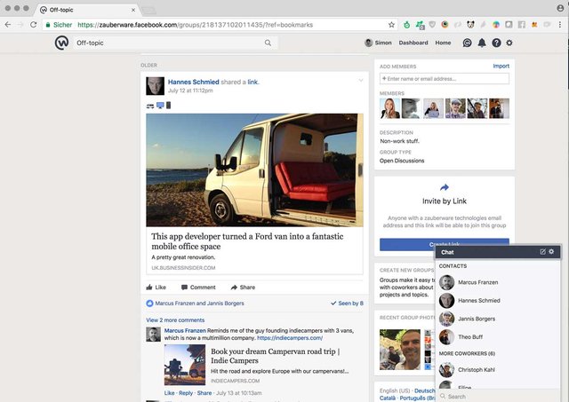Compose new message icon in Chat header
Screen dimensions: 569x402
[542, 252]
